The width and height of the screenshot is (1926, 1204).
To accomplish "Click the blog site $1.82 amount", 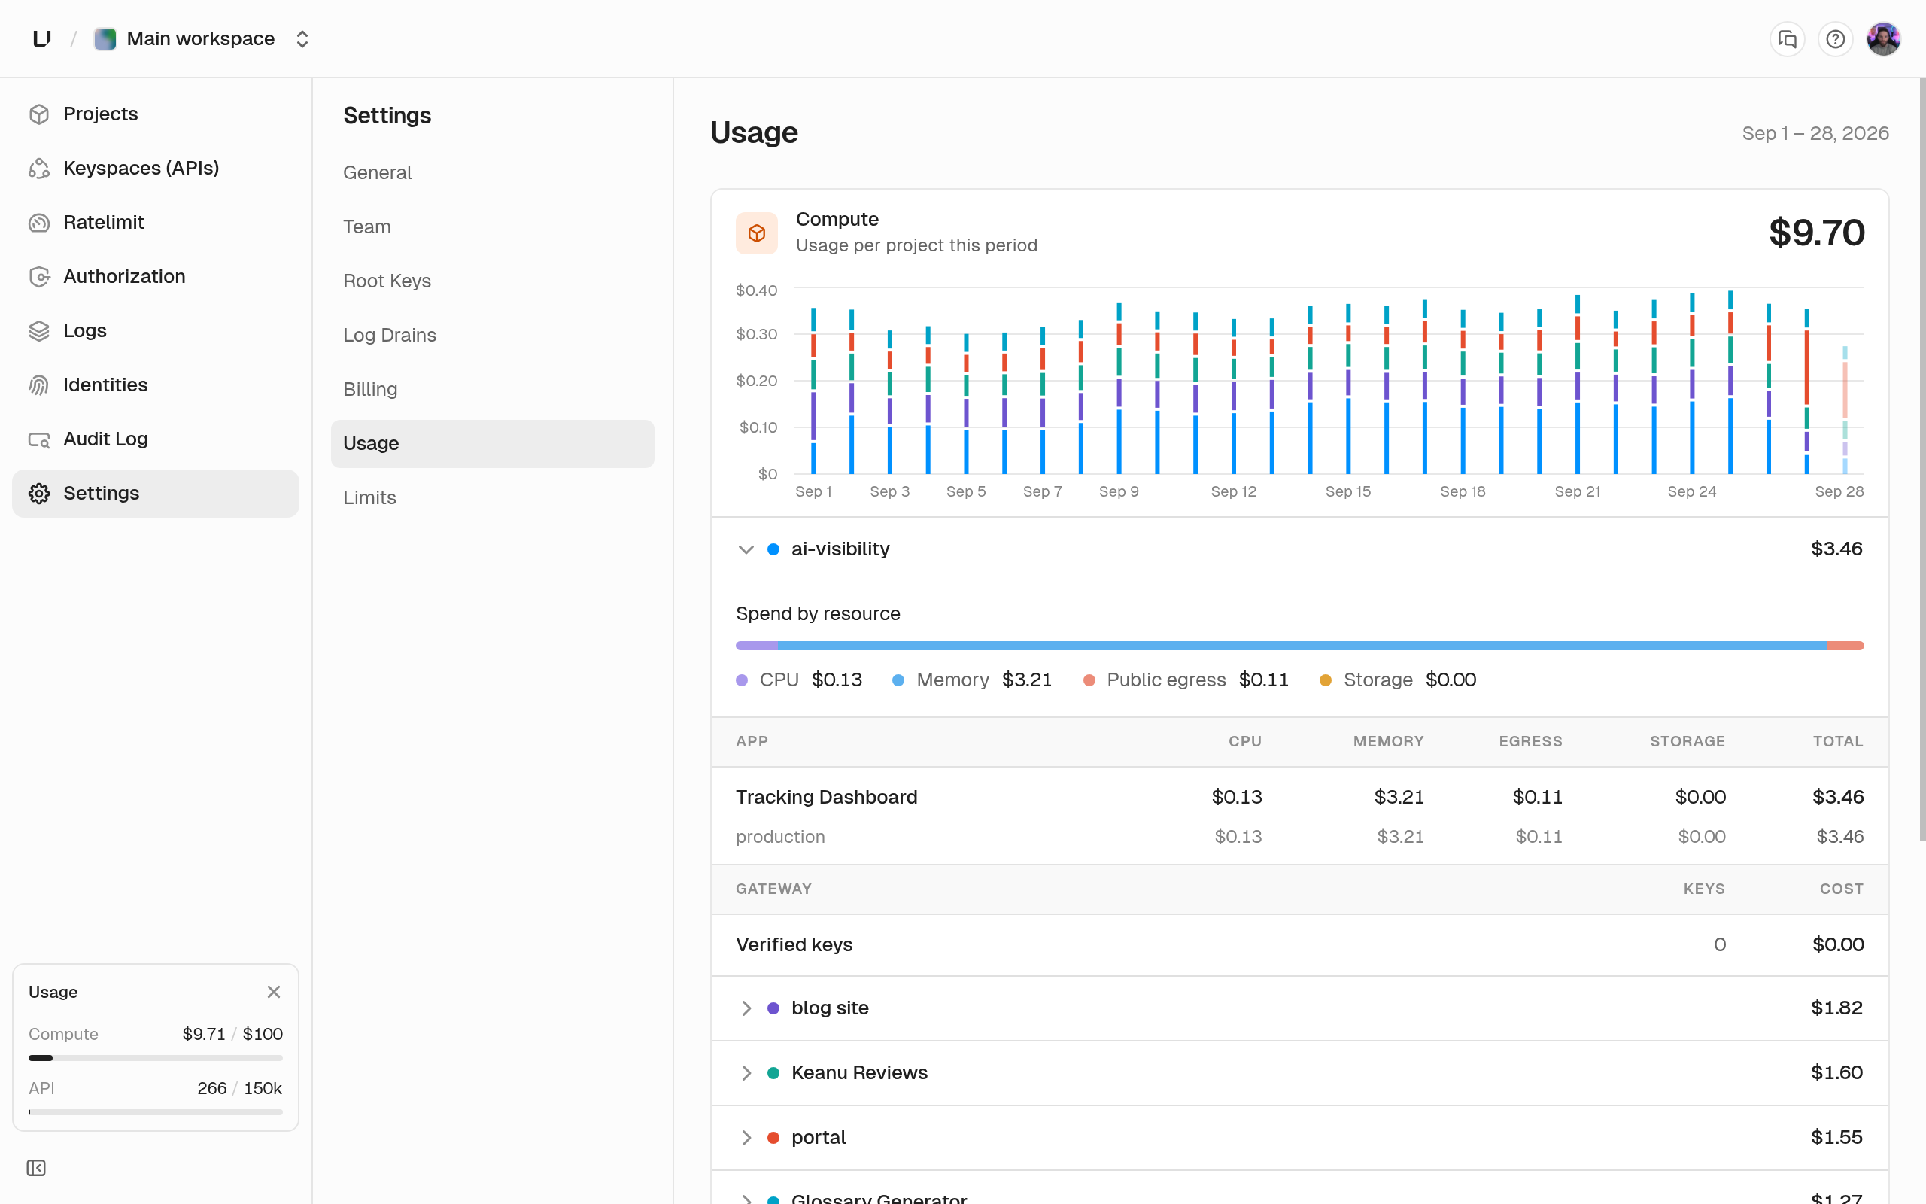I will pyautogui.click(x=1836, y=1008).
